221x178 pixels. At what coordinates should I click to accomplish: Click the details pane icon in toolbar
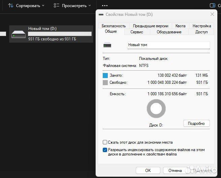[x=213, y=6]
